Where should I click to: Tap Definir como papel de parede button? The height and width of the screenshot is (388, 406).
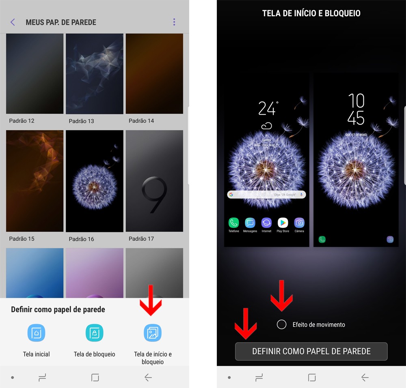click(x=311, y=351)
